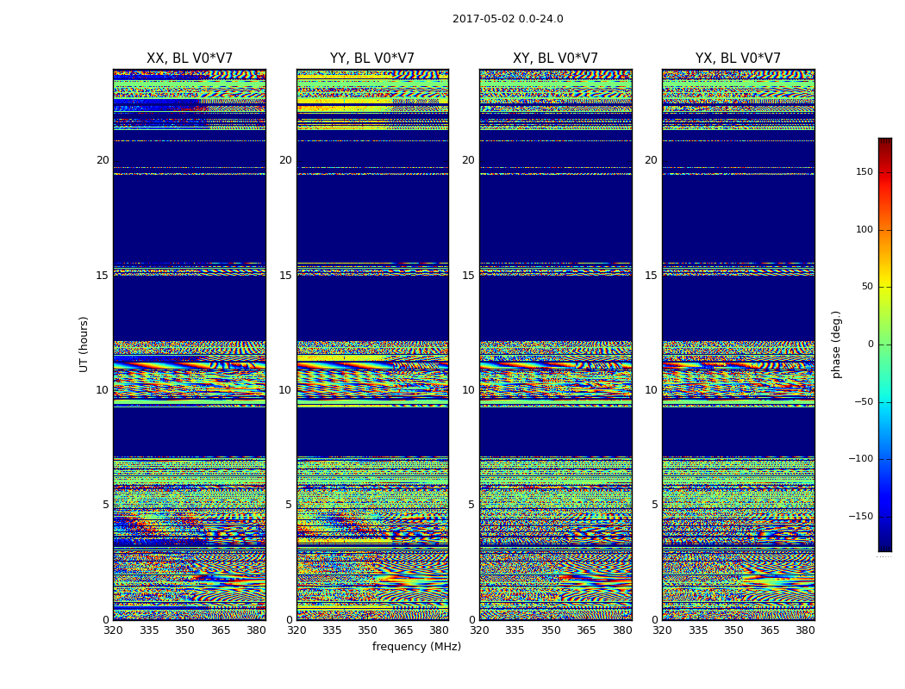Click the phase (deg.) colorbar label
The height and width of the screenshot is (689, 905).
(836, 344)
